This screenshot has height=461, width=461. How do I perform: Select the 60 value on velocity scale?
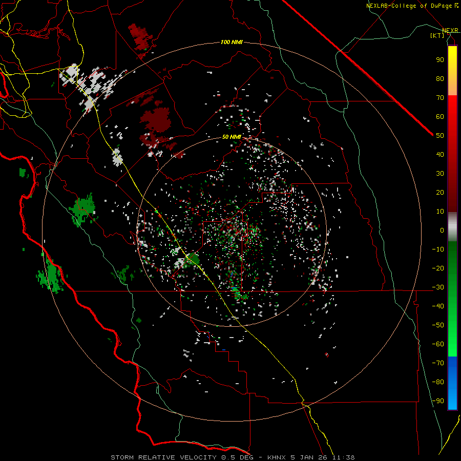[x=440, y=116]
